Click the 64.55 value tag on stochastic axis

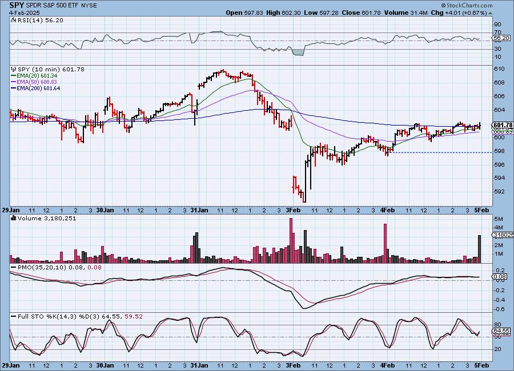pyautogui.click(x=501, y=331)
